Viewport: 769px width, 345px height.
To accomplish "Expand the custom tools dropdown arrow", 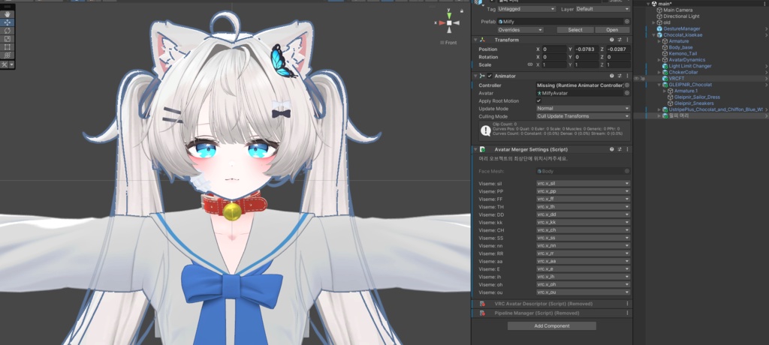I will coord(12,64).
